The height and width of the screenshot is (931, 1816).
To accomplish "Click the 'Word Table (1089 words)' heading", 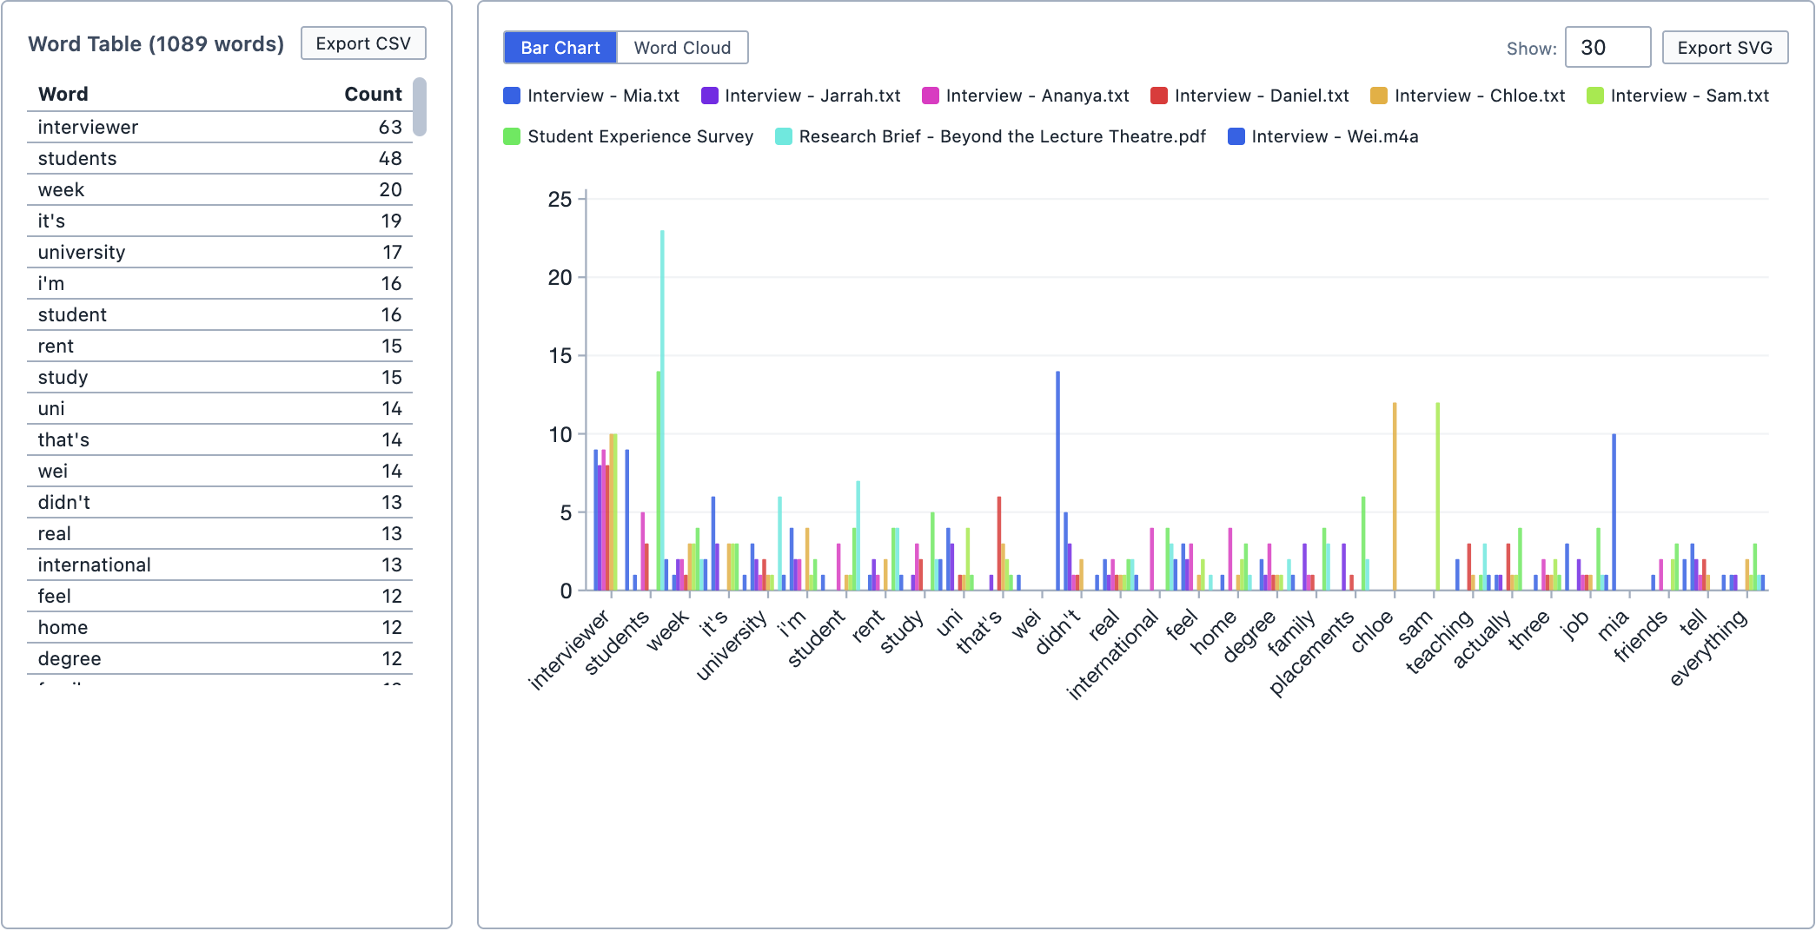I will 156,44.
